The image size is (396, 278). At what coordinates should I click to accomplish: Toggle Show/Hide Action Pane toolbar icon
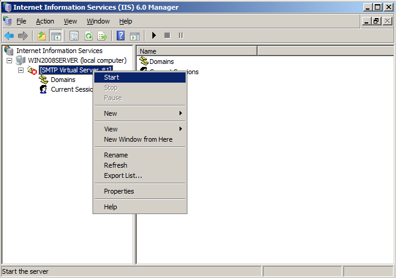pyautogui.click(x=135, y=36)
